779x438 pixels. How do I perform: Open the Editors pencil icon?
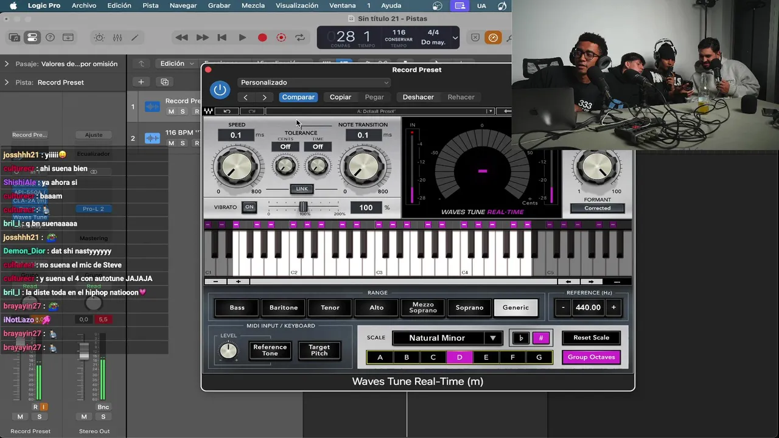point(134,38)
